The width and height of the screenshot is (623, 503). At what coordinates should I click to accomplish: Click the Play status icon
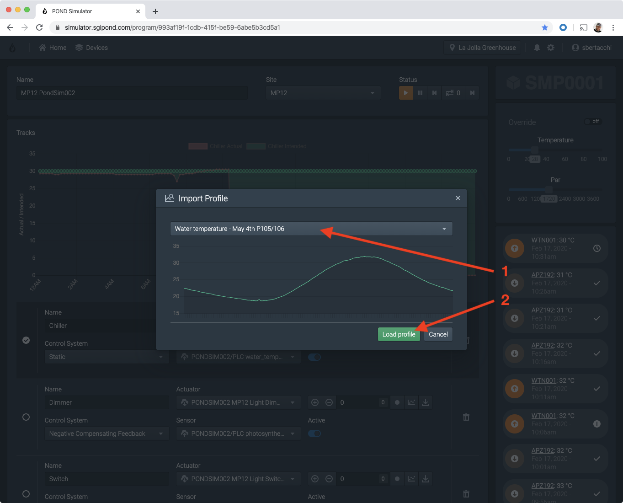pyautogui.click(x=406, y=92)
